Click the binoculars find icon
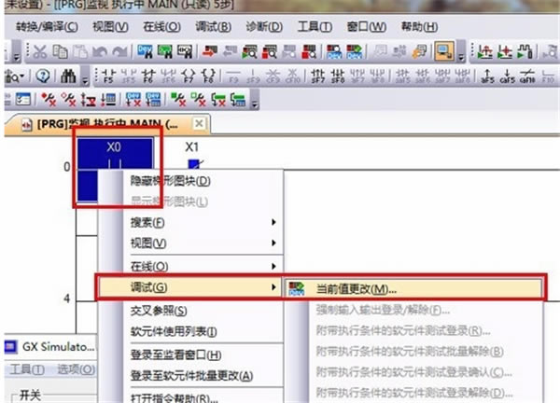This screenshot has width=560, height=403. click(x=68, y=76)
